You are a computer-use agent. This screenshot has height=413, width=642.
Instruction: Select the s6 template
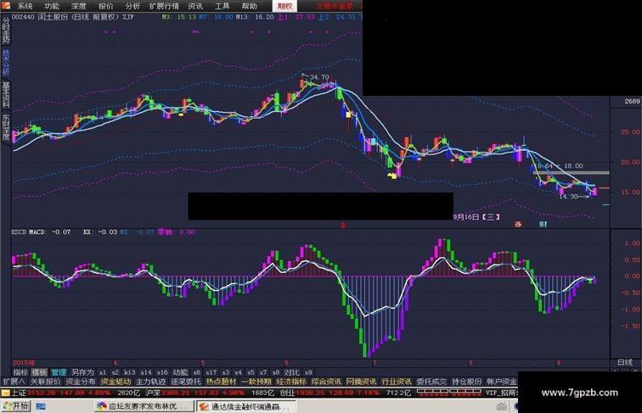tap(197, 372)
